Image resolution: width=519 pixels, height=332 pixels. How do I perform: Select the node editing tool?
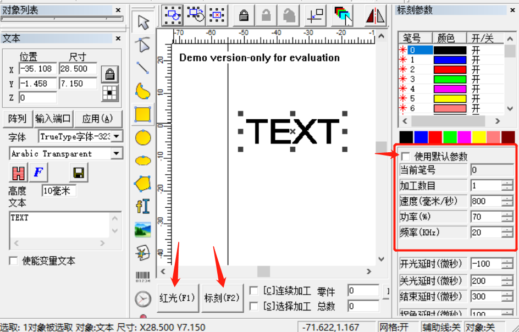(x=143, y=45)
